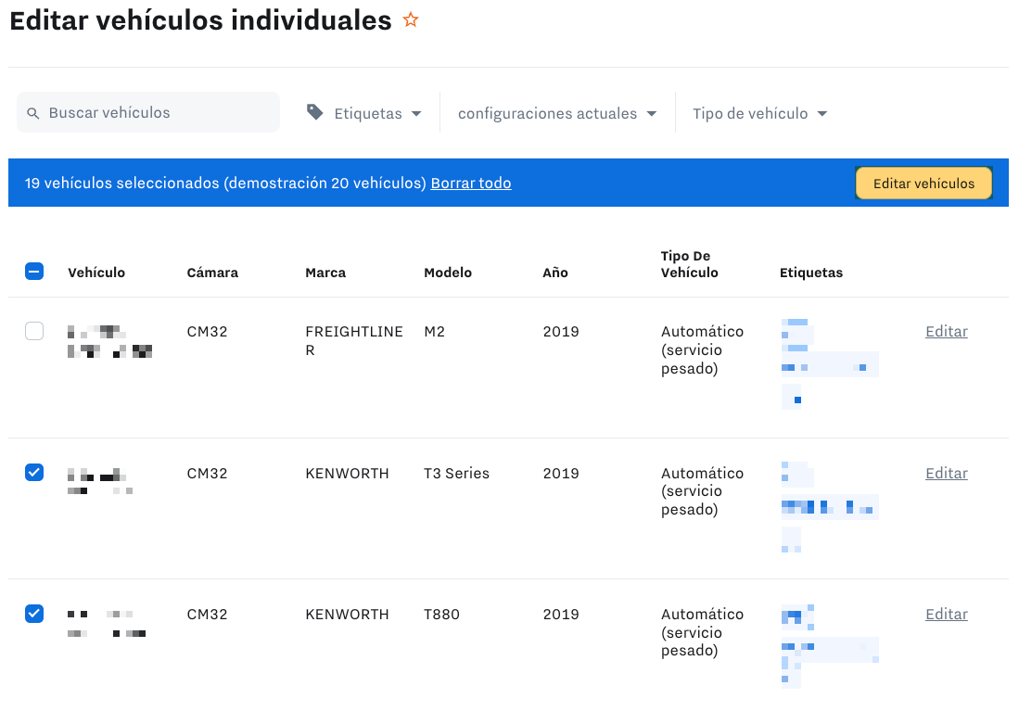Click the Cámara column header
The height and width of the screenshot is (711, 1019).
pyautogui.click(x=212, y=273)
